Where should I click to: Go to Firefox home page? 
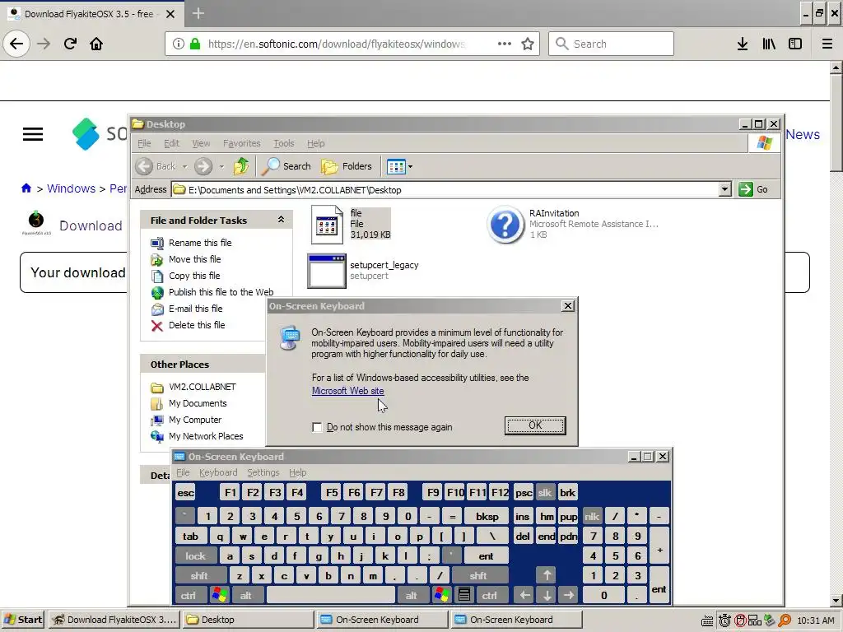click(96, 44)
